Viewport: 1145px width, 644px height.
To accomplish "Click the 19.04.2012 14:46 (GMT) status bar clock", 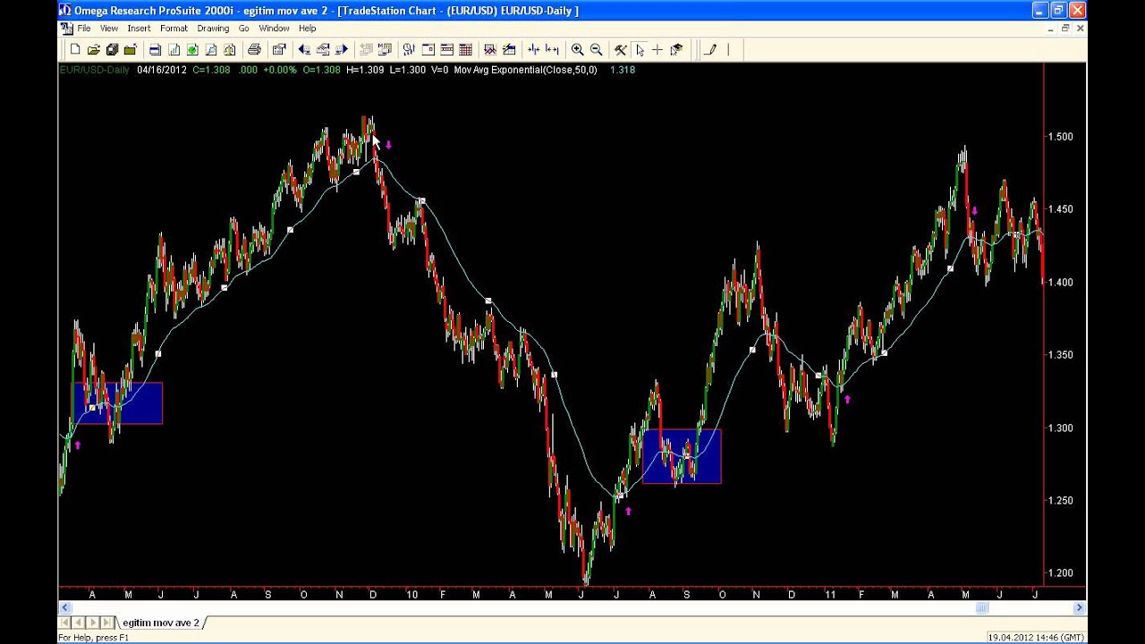I will tap(1036, 638).
